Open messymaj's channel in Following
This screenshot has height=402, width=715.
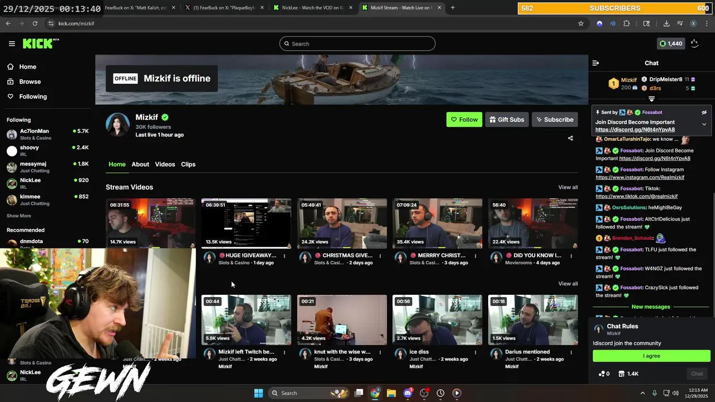pyautogui.click(x=47, y=167)
